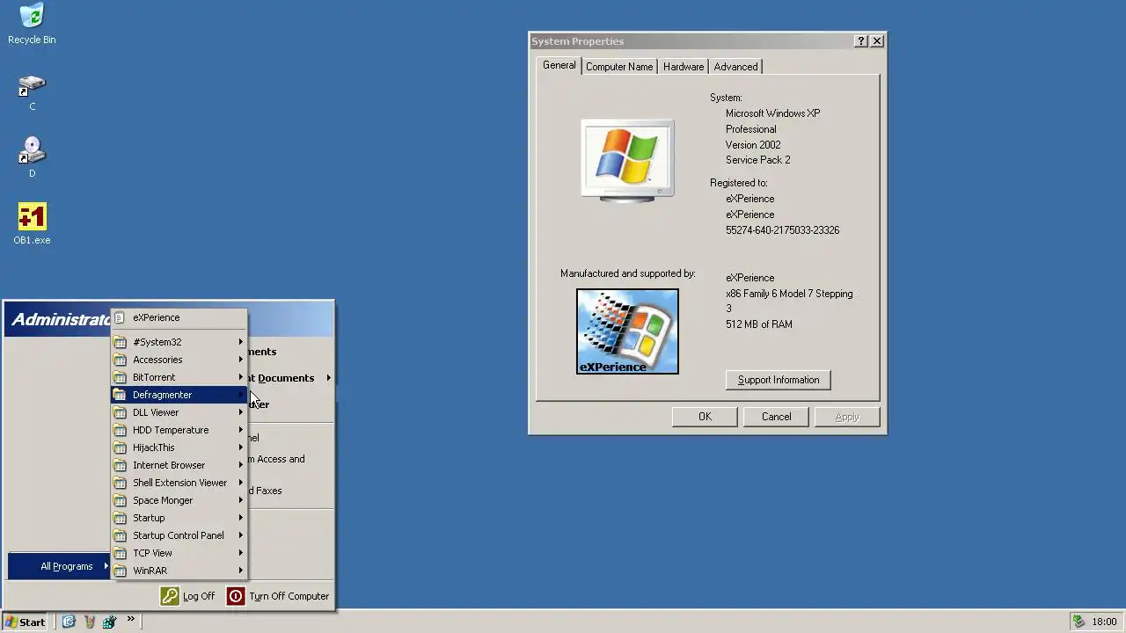Click the '512 MB of RAM' text

[759, 324]
